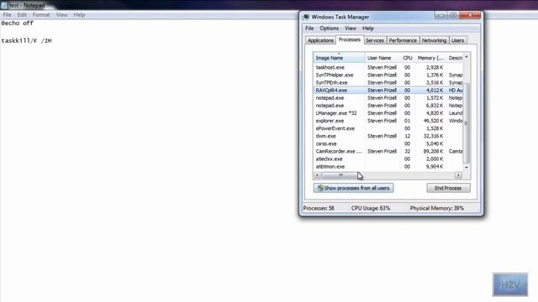The image size is (538, 302).
Task: Switch to the Performance tab
Action: pos(403,40)
